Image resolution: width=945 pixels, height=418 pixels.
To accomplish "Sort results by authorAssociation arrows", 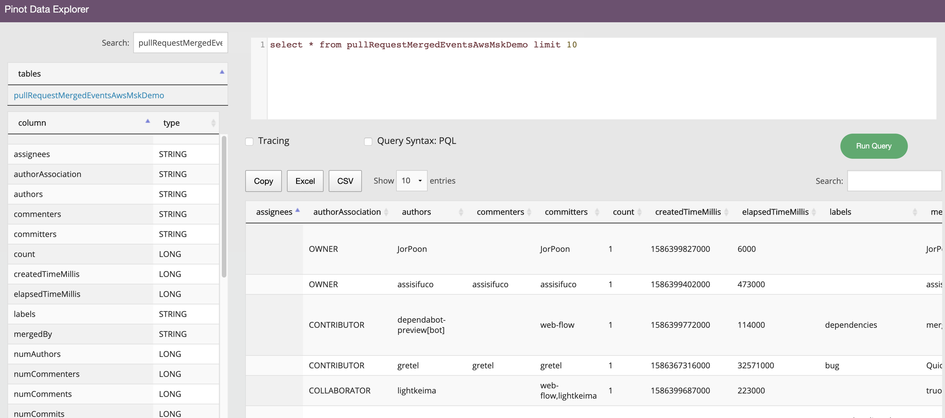I will pyautogui.click(x=386, y=212).
